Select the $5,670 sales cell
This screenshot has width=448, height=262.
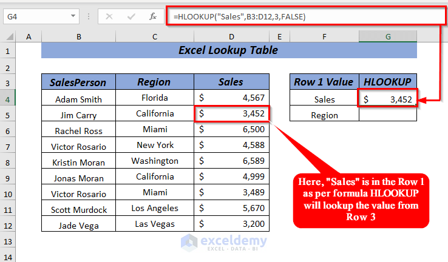(x=231, y=208)
